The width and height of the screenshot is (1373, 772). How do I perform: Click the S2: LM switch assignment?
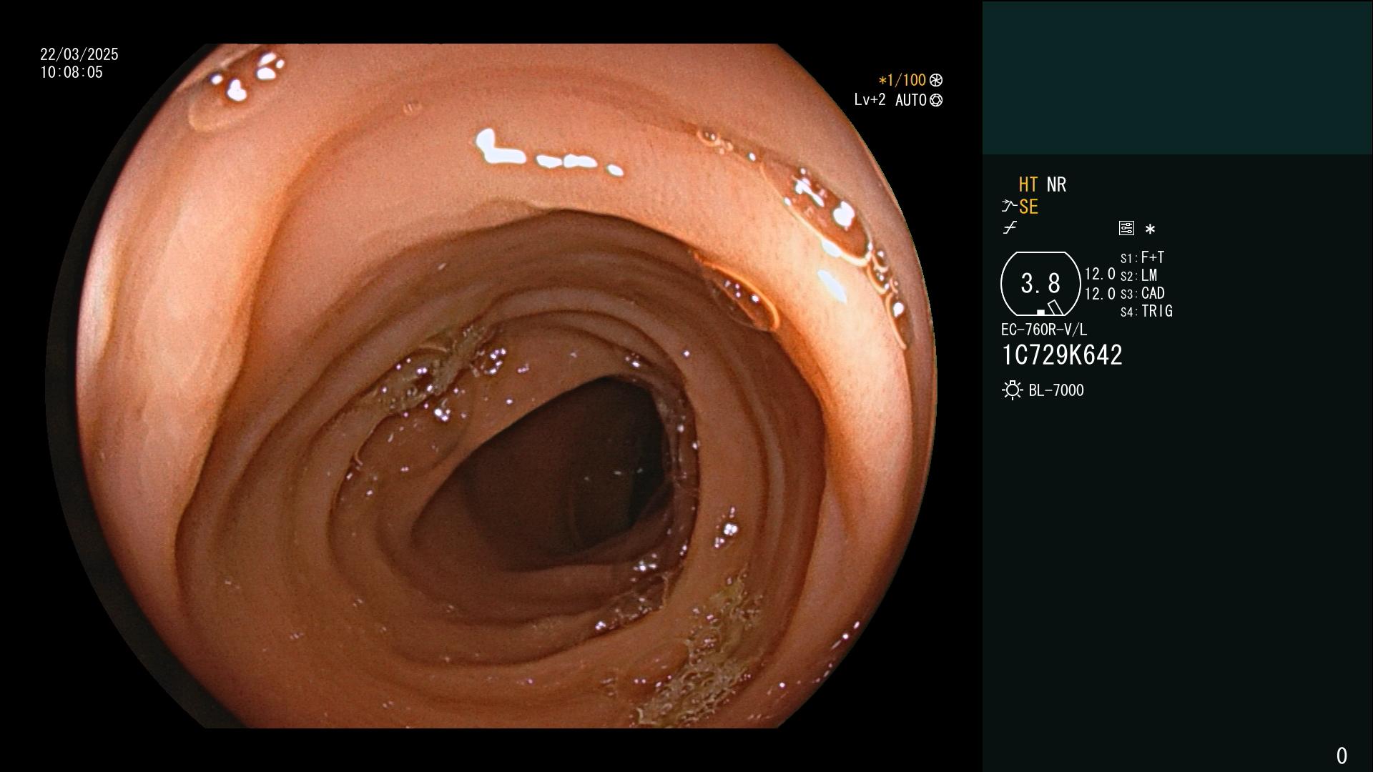click(x=1138, y=275)
